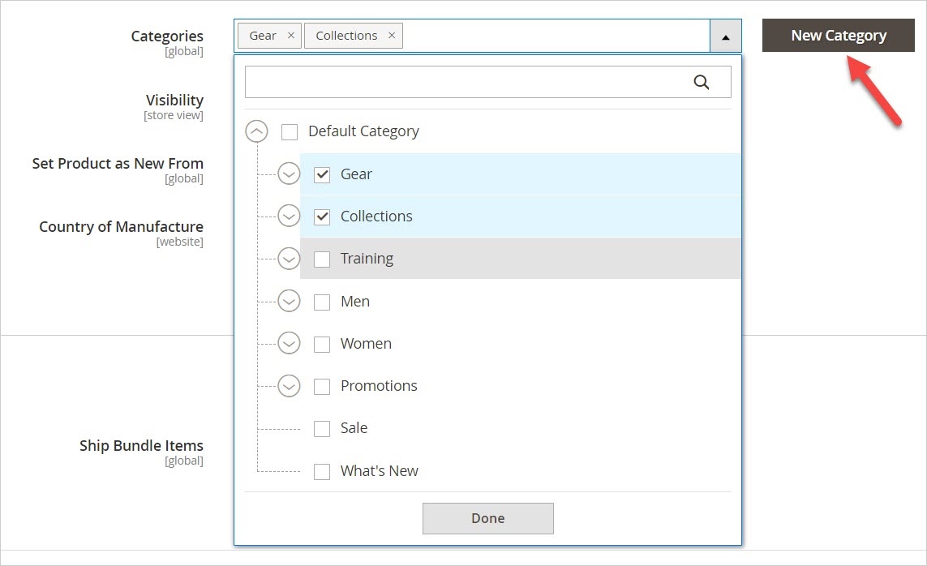
Task: Uncheck the Collections category checkbox
Action: (322, 217)
